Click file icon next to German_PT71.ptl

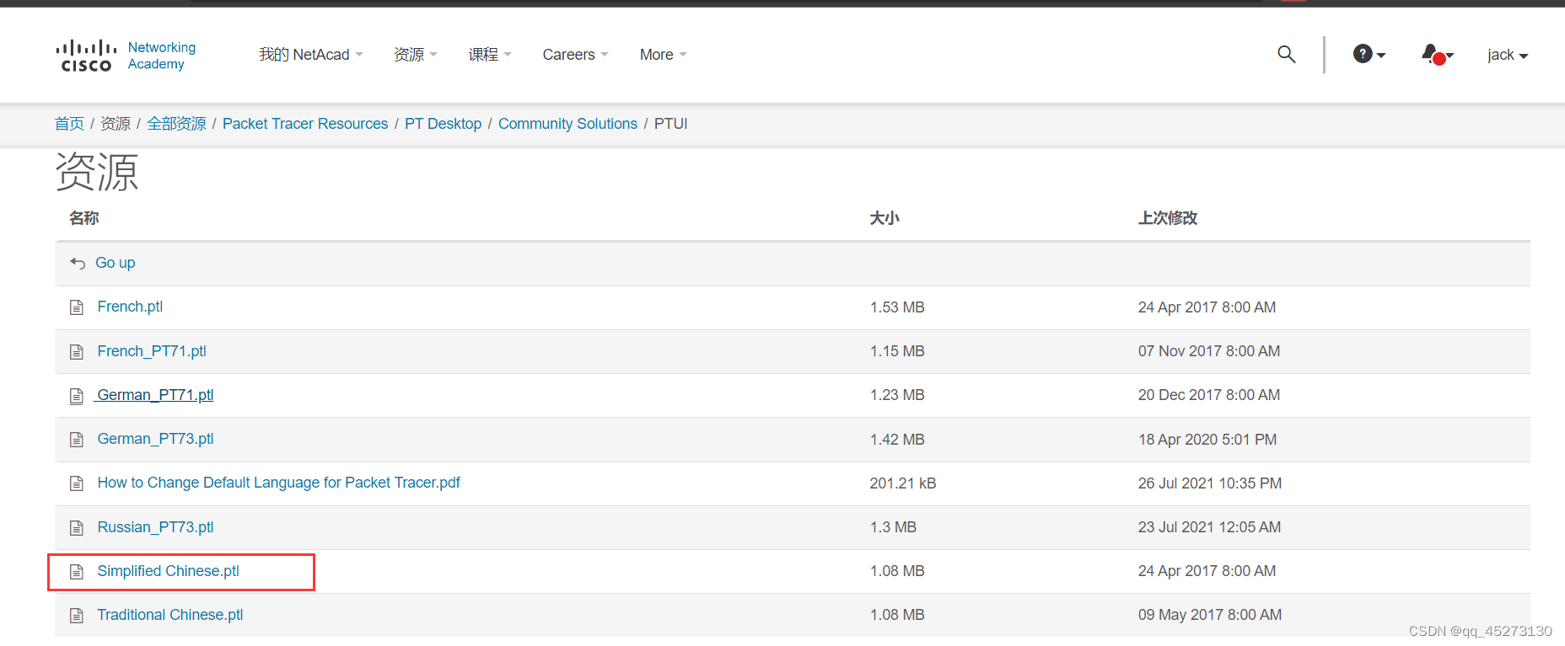pyautogui.click(x=77, y=396)
